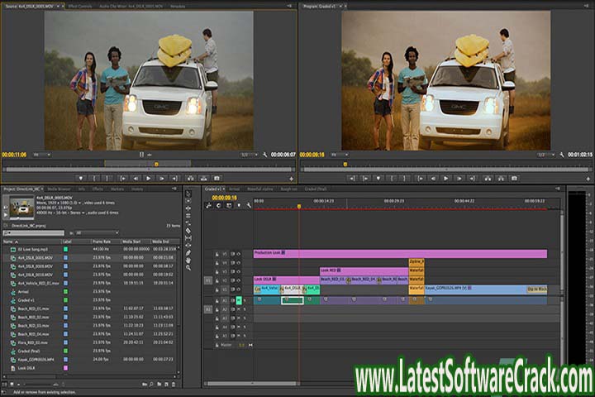
Task: Open Source monitor settings wrench menu
Action: coord(264,155)
